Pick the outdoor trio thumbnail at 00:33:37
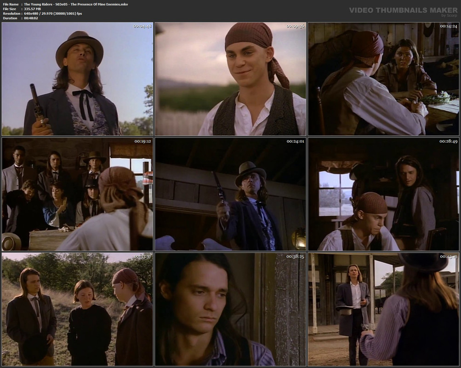Screen dimensions: 461x368 [x=78, y=309]
